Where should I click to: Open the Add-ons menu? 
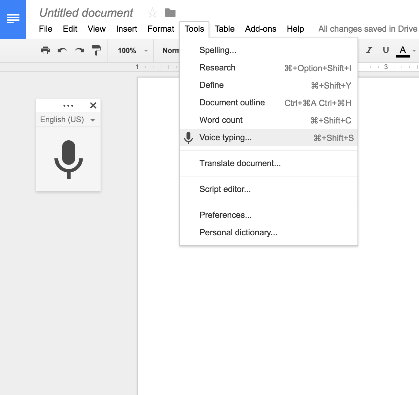261,29
